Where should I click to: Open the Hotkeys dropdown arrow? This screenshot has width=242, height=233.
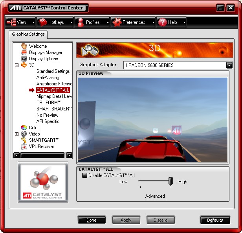point(71,22)
